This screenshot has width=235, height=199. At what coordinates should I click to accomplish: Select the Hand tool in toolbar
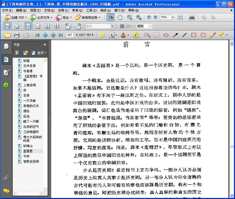point(119,18)
